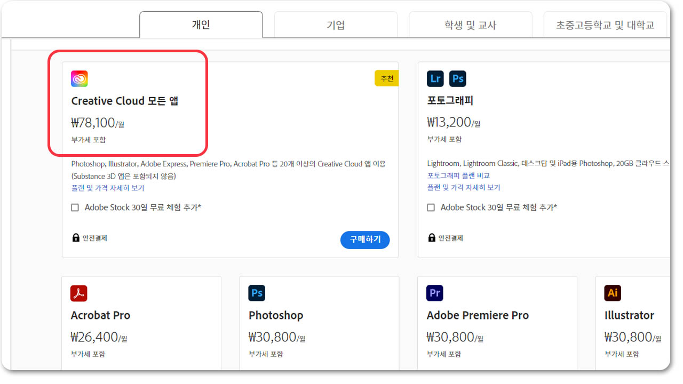683x384 pixels.
Task: Click lock icon in 포토그래피 card
Action: (431, 238)
